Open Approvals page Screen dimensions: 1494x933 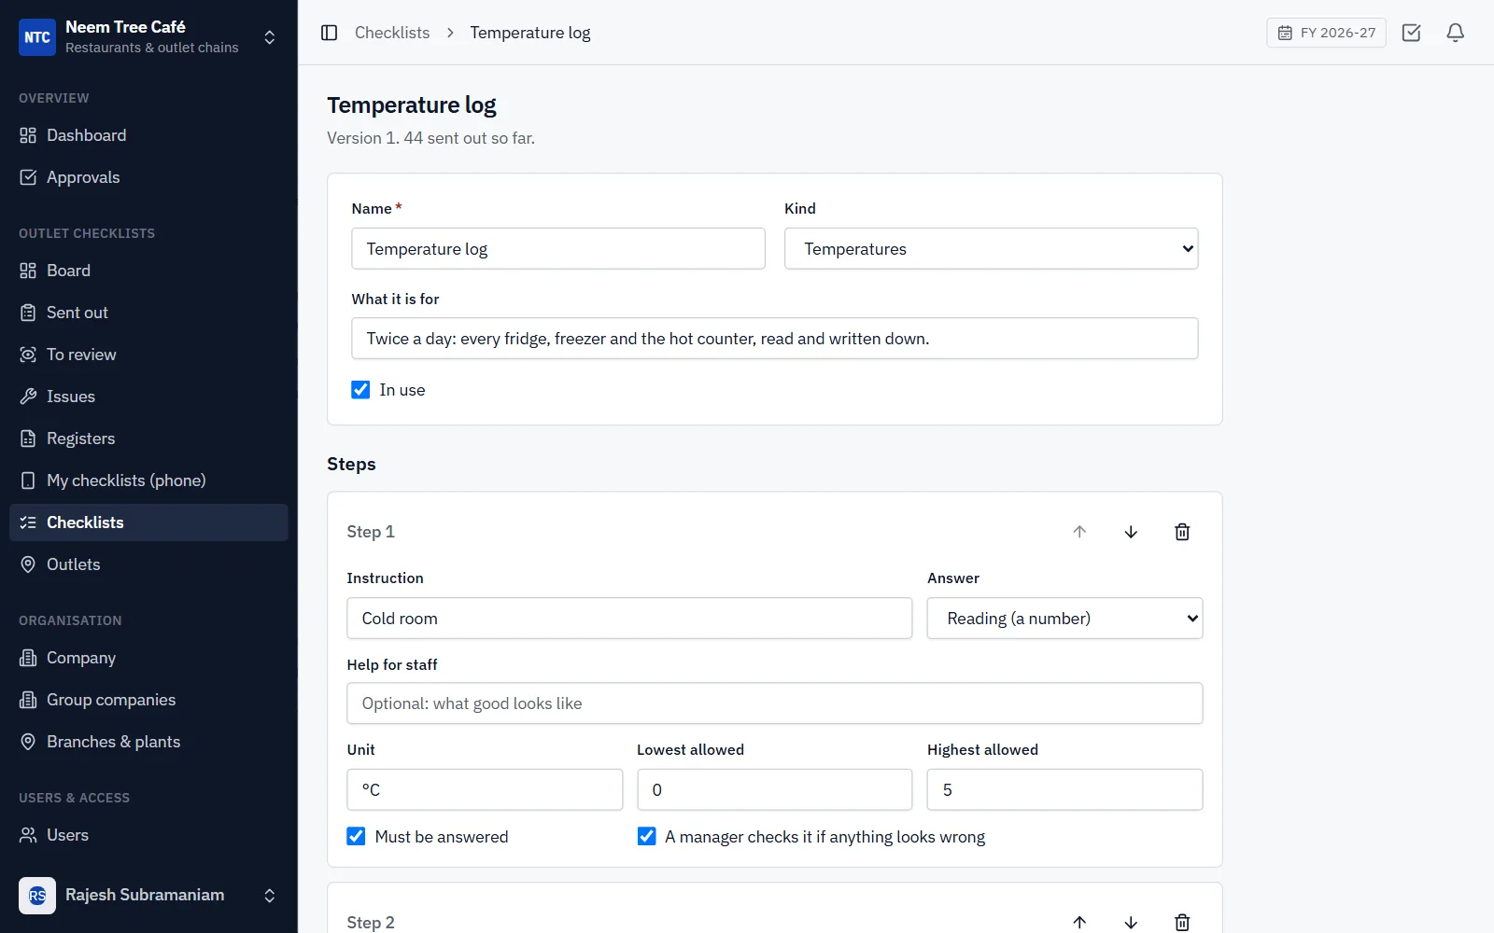[x=148, y=177]
